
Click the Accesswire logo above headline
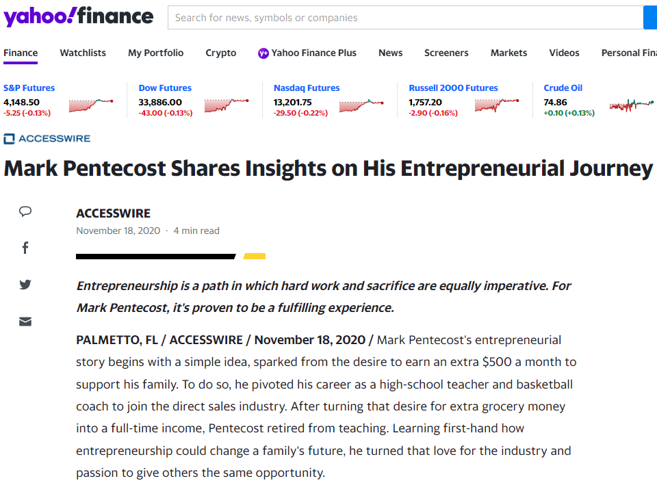coord(47,139)
